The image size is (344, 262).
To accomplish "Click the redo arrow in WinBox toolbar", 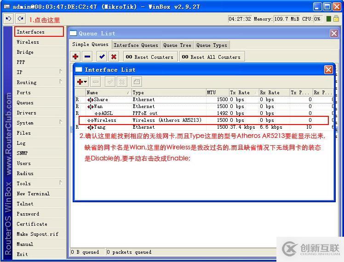I will point(21,19).
